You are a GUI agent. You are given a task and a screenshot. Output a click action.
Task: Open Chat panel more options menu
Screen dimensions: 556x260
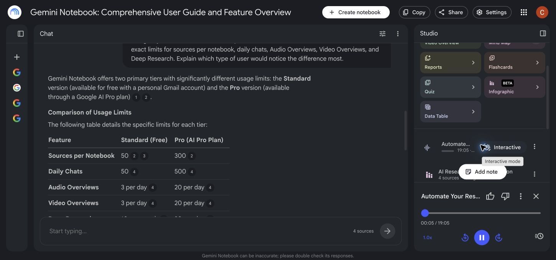pyautogui.click(x=398, y=34)
